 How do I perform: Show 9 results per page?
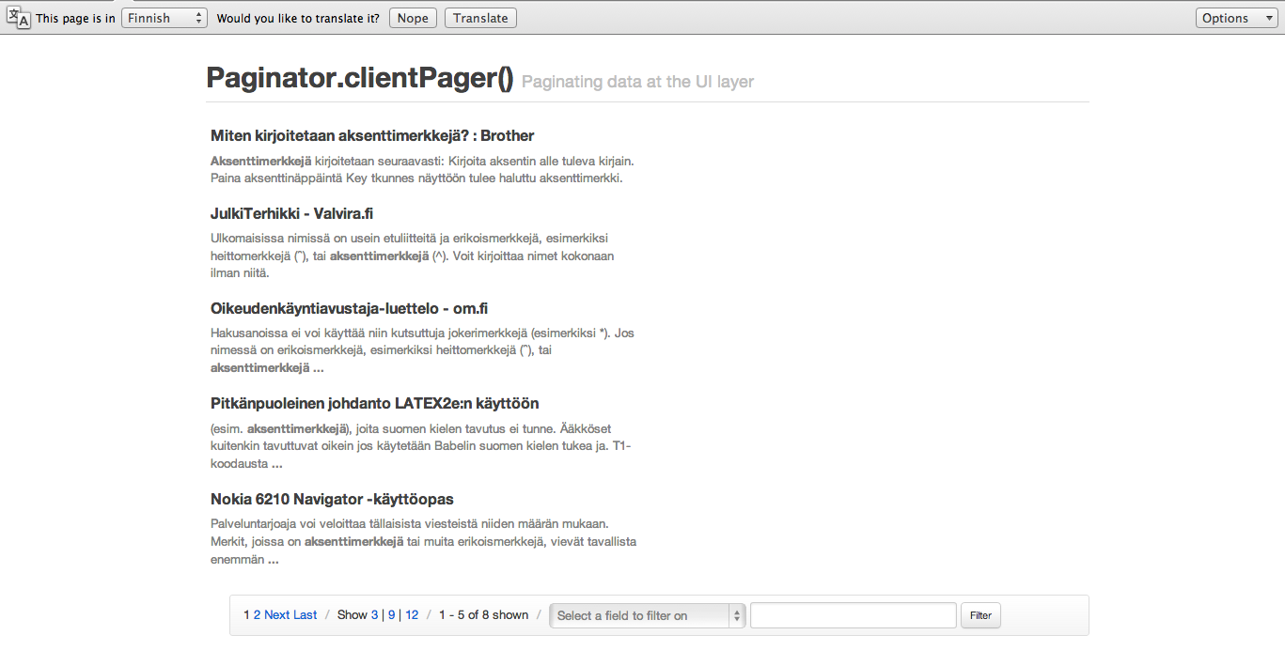391,614
